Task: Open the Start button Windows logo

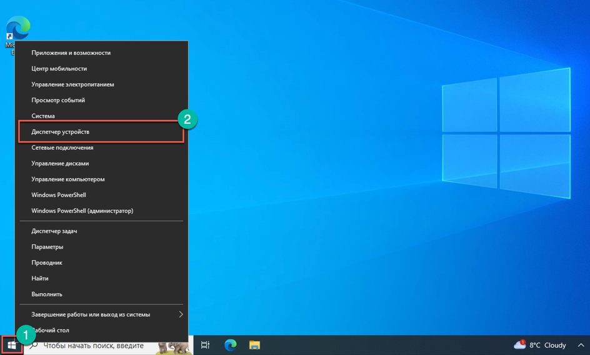Action: point(12,345)
